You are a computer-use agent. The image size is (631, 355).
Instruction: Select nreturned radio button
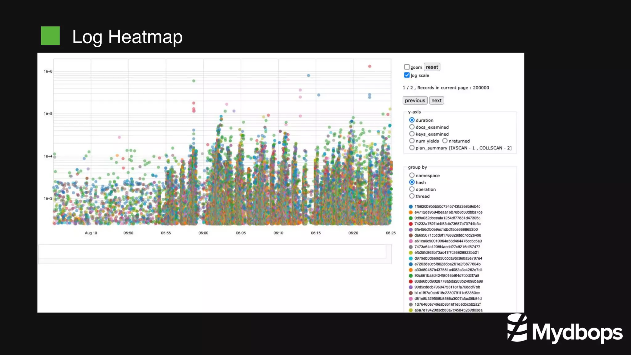[x=445, y=141]
